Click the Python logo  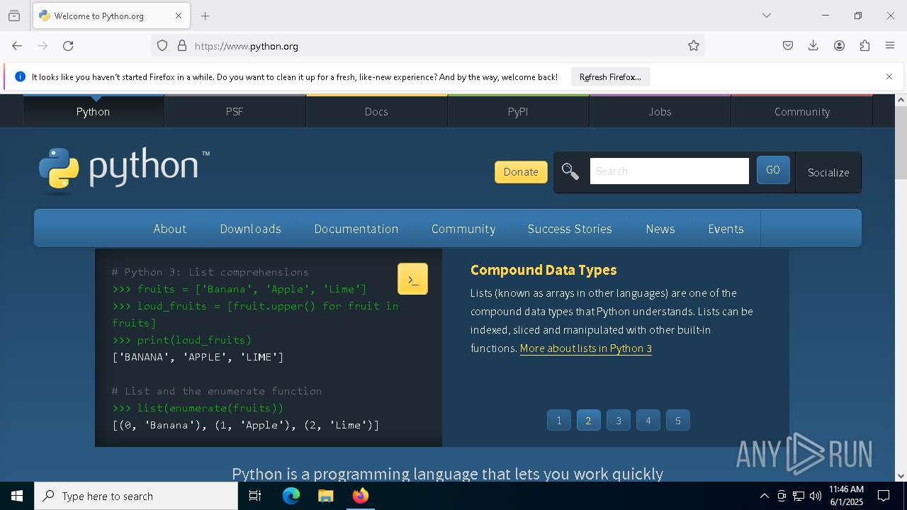[125, 171]
